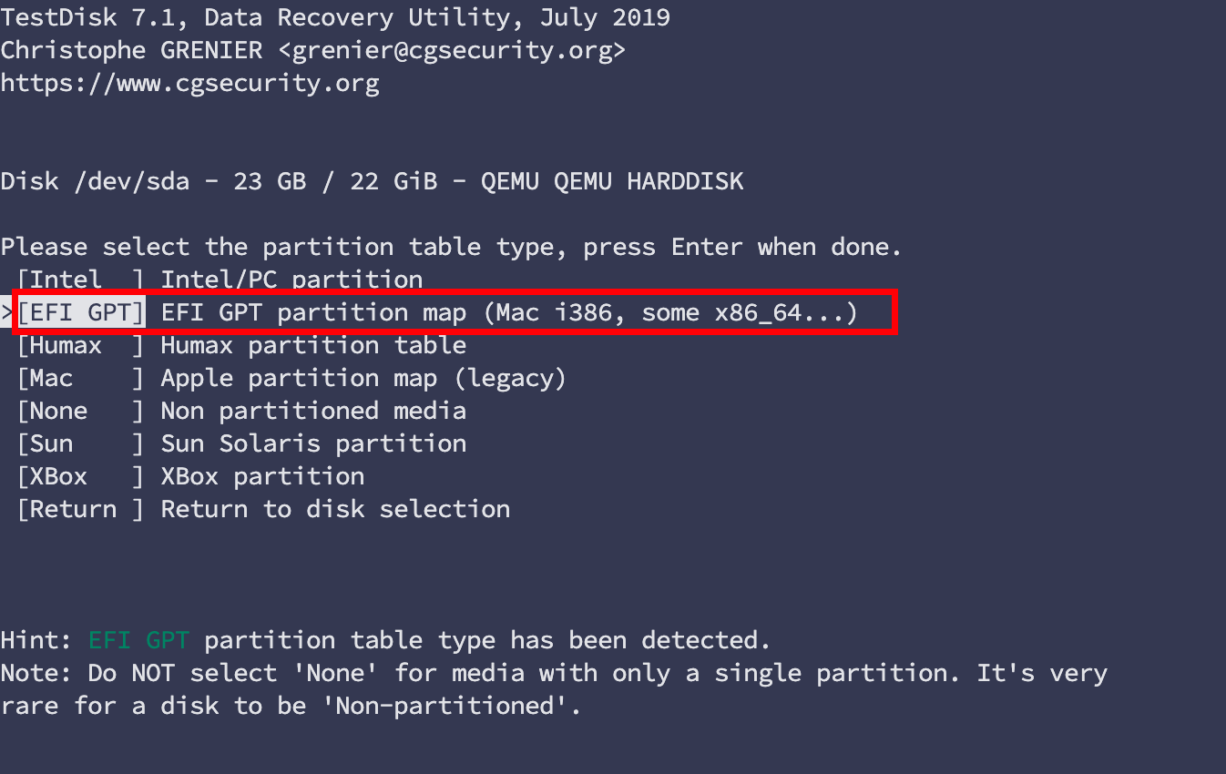Click the "Return to disk selection" text

click(x=335, y=509)
